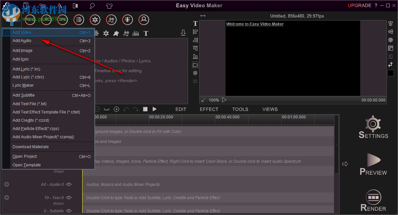Click the download materials arrow icon
398x215 pixels.
[x=183, y=33]
